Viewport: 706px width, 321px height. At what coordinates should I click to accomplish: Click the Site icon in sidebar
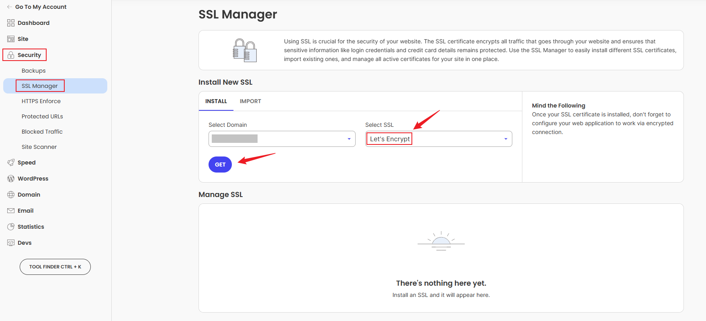pyautogui.click(x=11, y=39)
